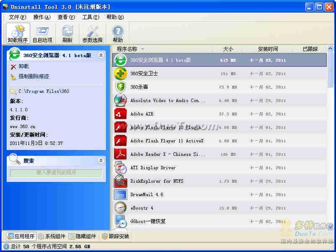Viewport: 336px width, 252px height.
Task: Switch to the 系统组件 system components tab
Action: (x=52, y=236)
